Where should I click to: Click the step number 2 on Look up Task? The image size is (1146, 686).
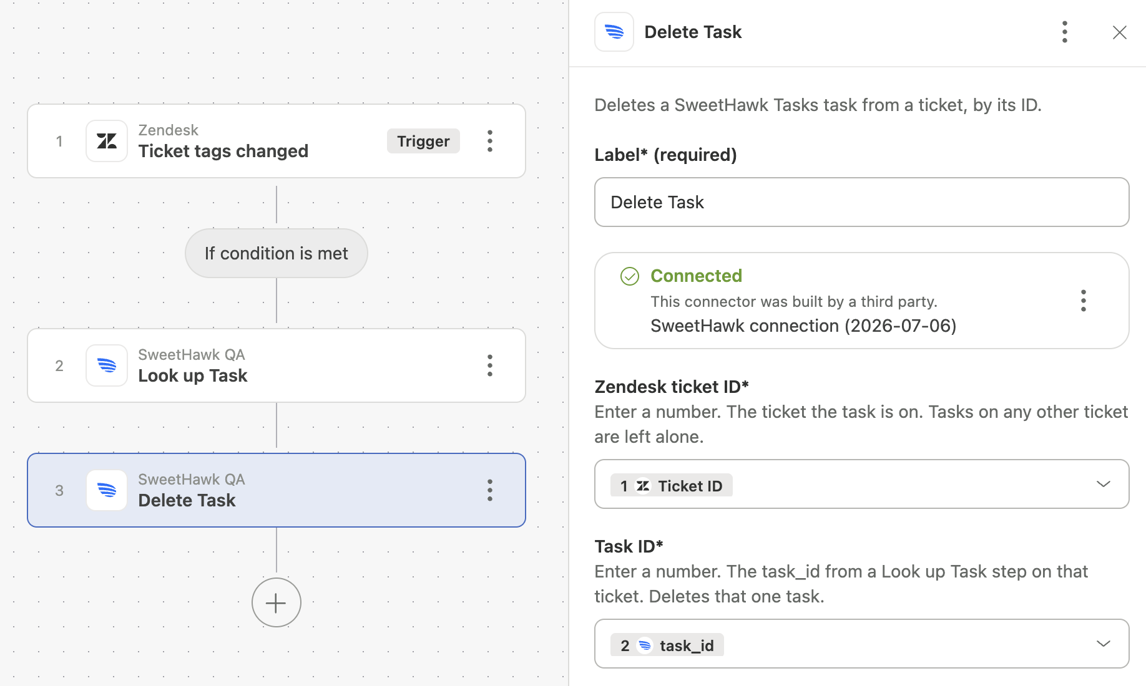[59, 365]
